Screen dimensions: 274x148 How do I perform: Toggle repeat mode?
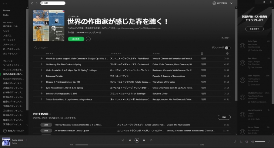coord(151,140)
